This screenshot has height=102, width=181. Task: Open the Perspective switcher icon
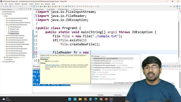[174, 7]
